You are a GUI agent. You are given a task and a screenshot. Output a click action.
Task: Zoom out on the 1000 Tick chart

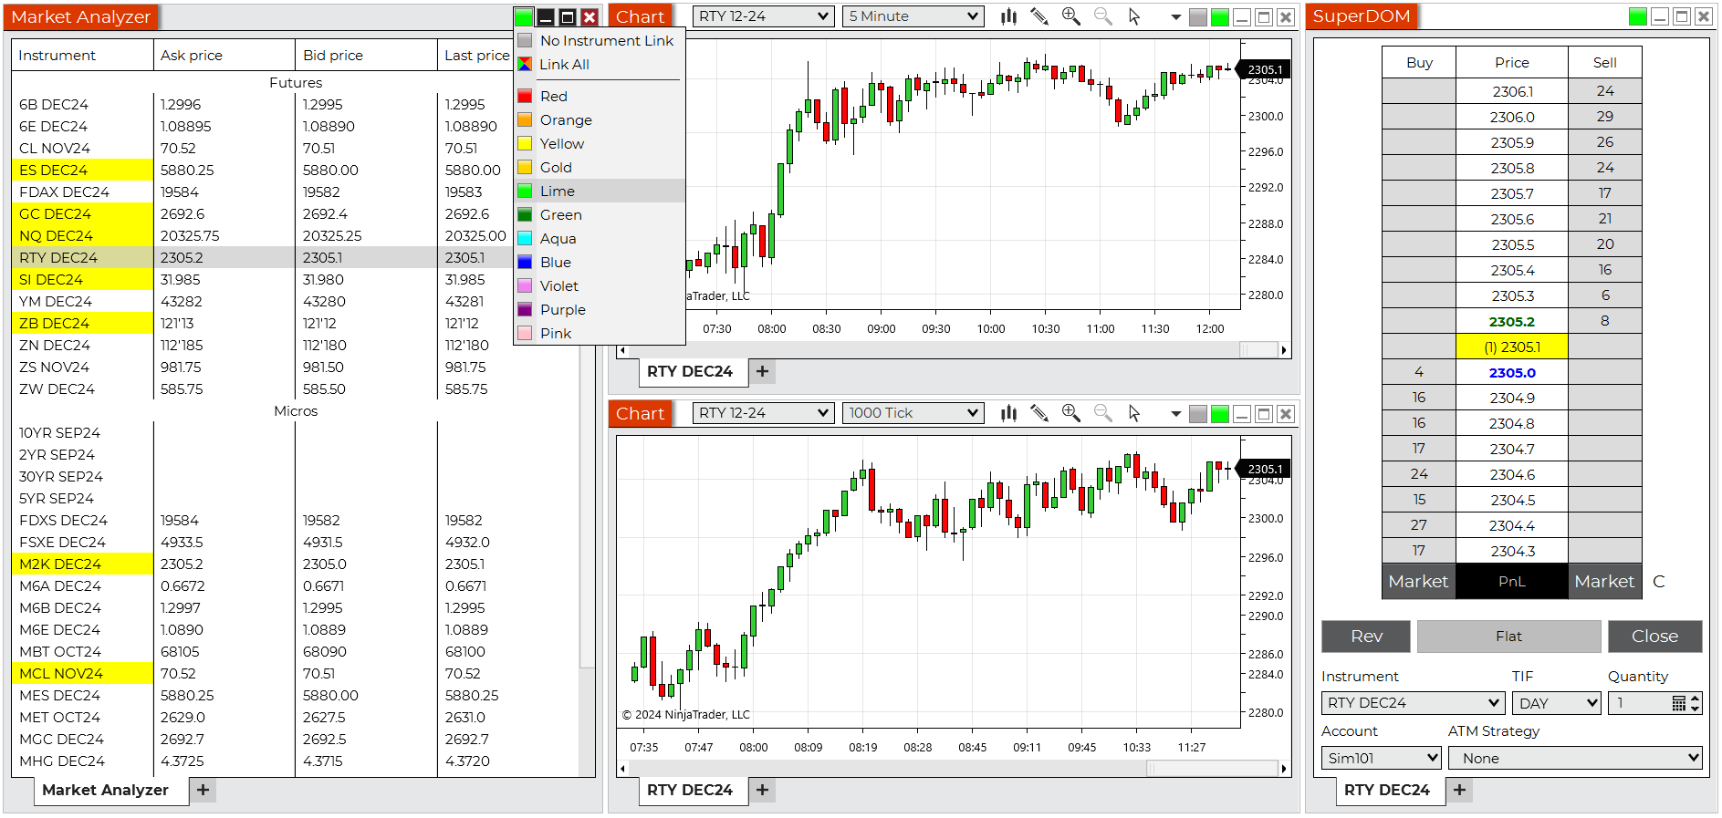(x=1103, y=413)
